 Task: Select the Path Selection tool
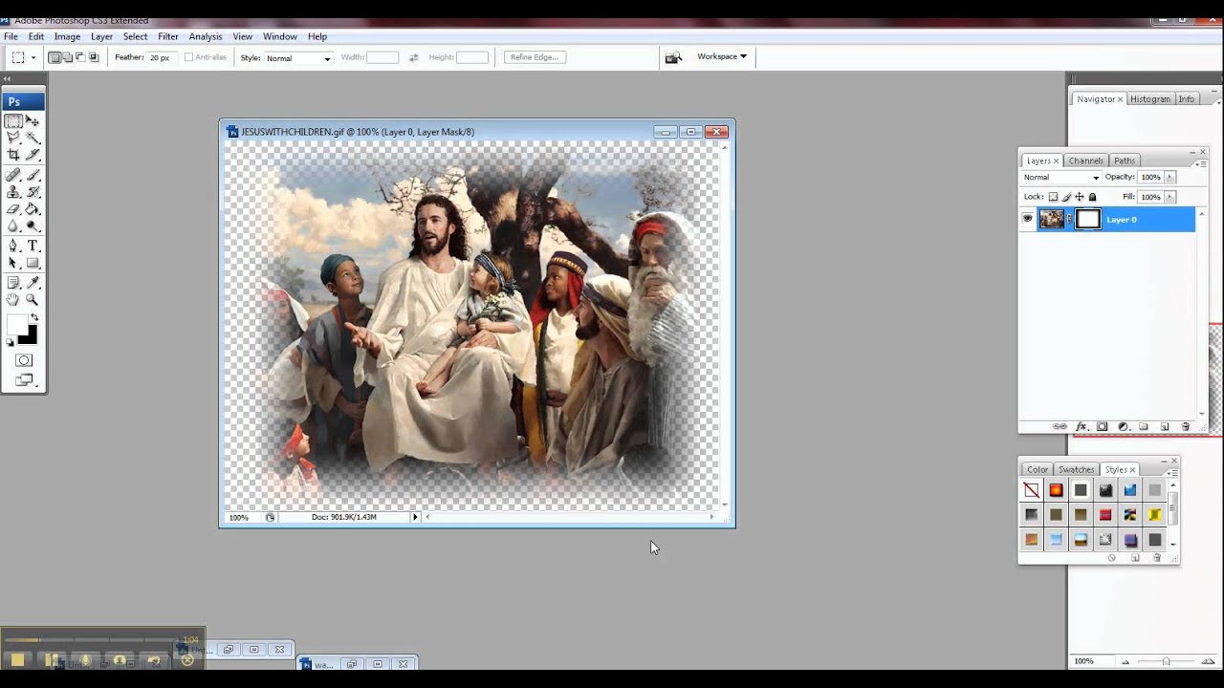click(13, 262)
